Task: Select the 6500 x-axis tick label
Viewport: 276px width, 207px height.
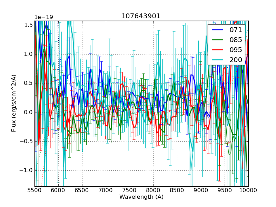Action: 82,190
